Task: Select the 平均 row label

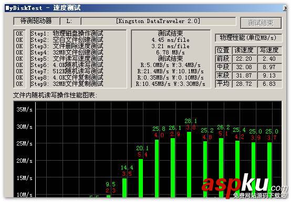Action: 223,84
